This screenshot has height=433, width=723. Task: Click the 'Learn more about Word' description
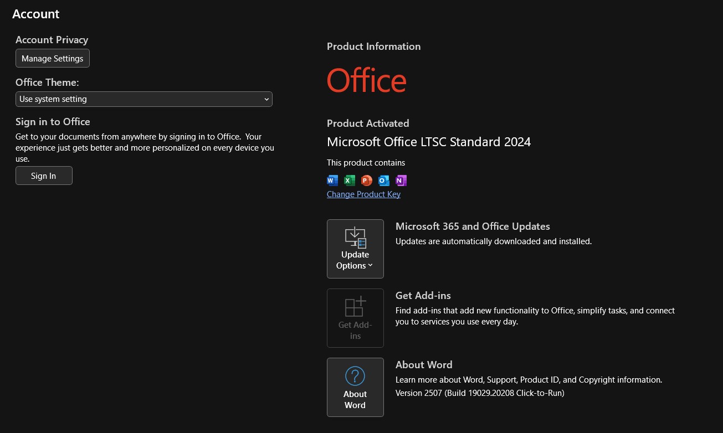click(x=529, y=380)
